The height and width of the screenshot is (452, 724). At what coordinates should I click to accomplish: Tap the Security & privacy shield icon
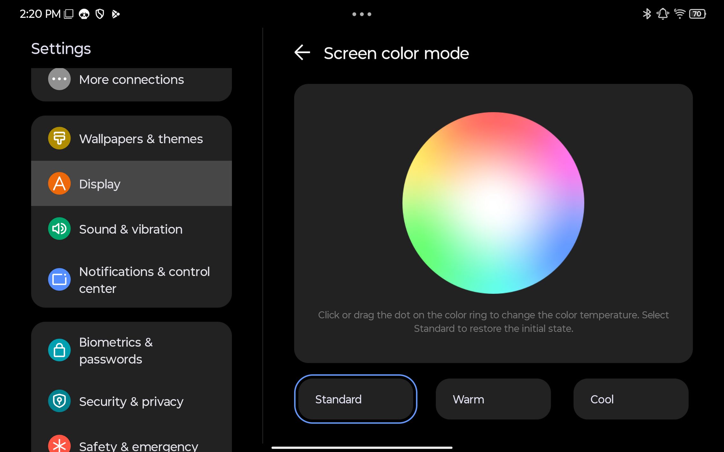(59, 401)
